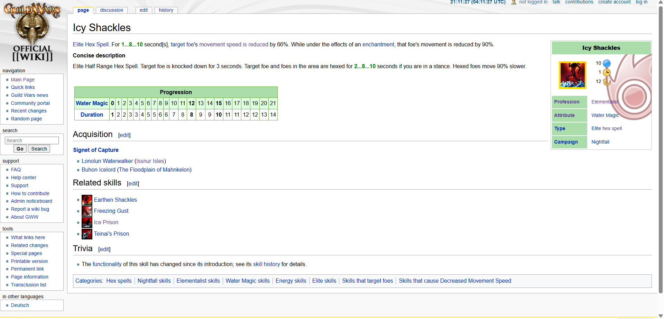Open About GWW
This screenshot has height=319, width=664.
[25, 217]
